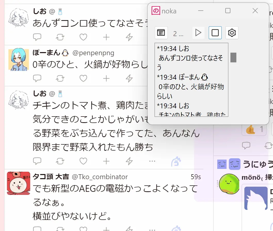The width and height of the screenshot is (273, 231).
Task: Click the translate icon on チキンのトマト煮 post
Action: point(176,161)
